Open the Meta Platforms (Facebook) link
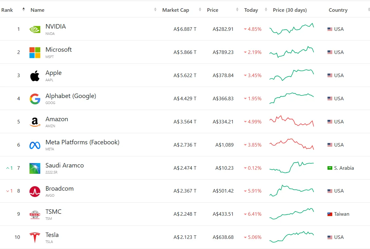Viewport: 370px width, 249px height. [x=82, y=142]
